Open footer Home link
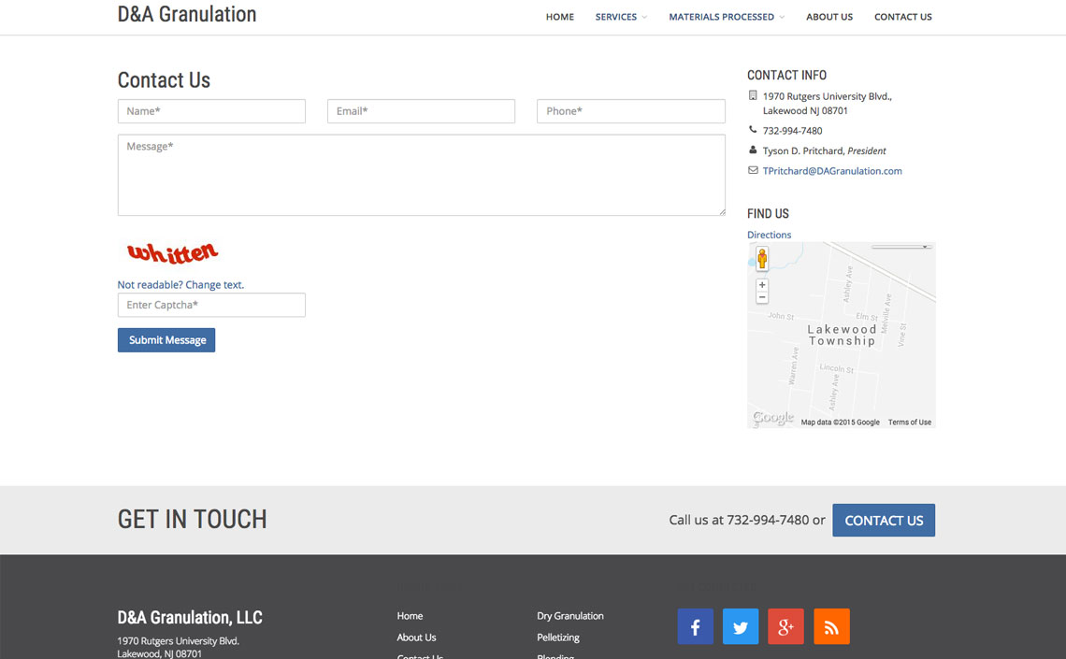 pos(410,615)
